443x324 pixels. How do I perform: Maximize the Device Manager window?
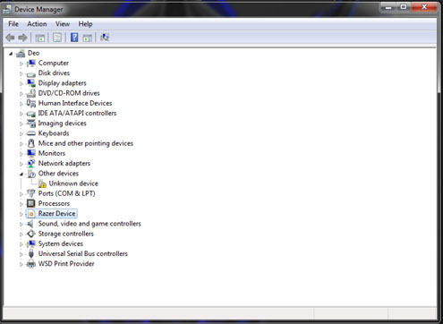point(404,7)
